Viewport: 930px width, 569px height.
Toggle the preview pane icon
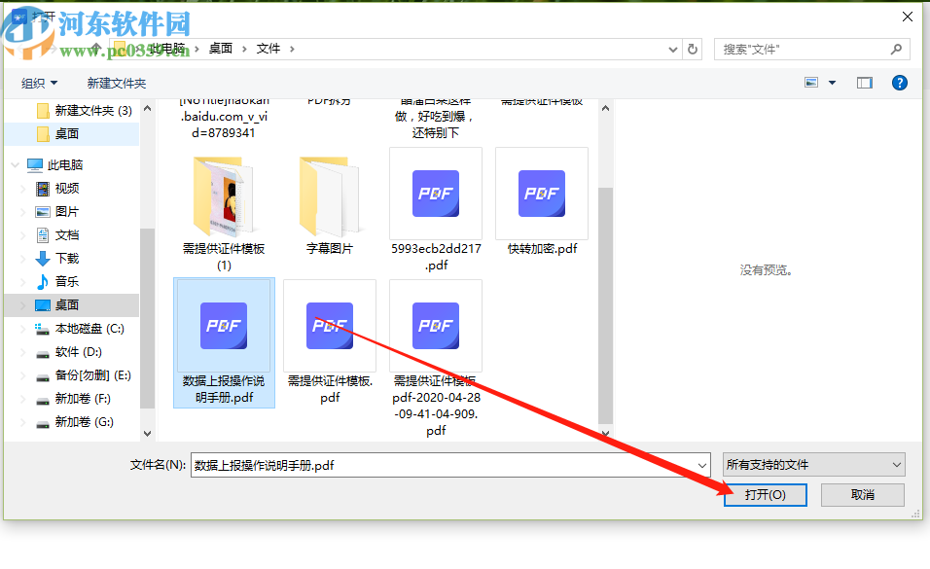coord(864,82)
